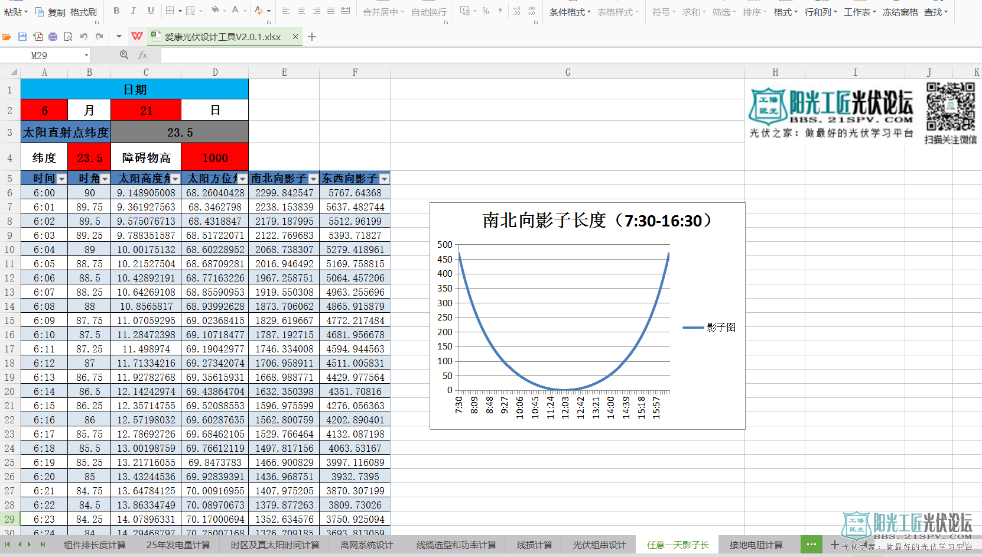The width and height of the screenshot is (982, 557).
Task: Toggle underline formatting
Action: coord(151,11)
